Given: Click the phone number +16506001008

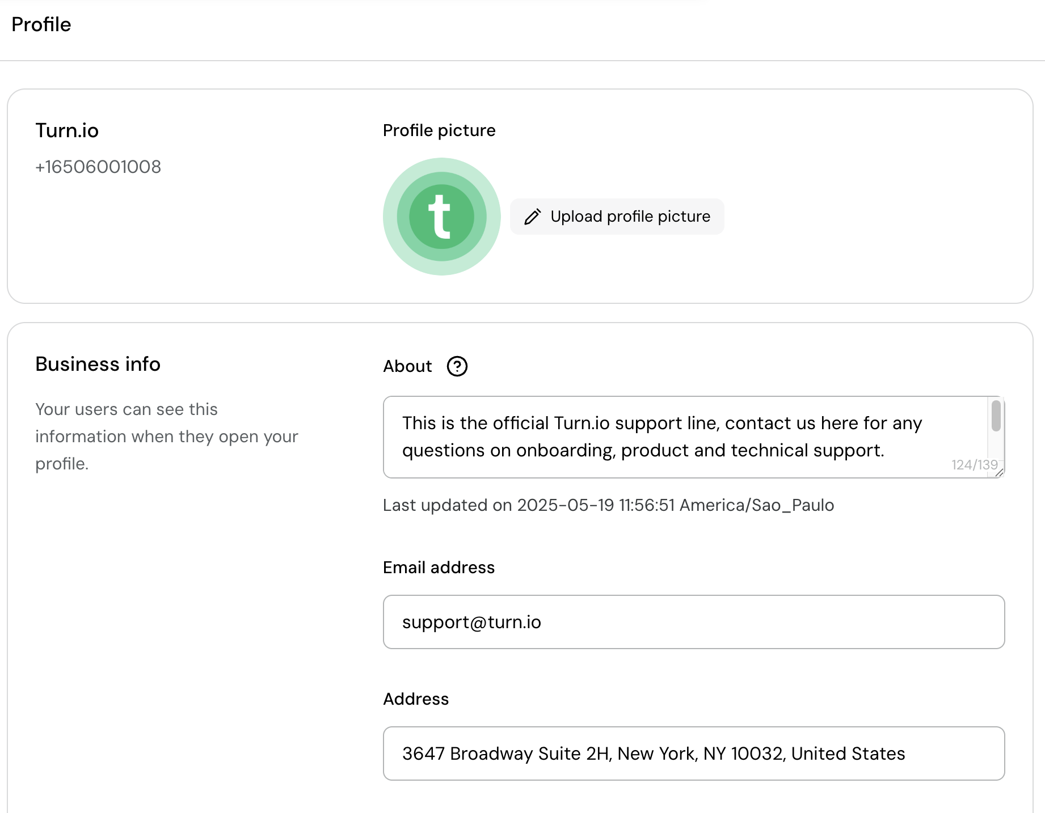Looking at the screenshot, I should point(98,167).
